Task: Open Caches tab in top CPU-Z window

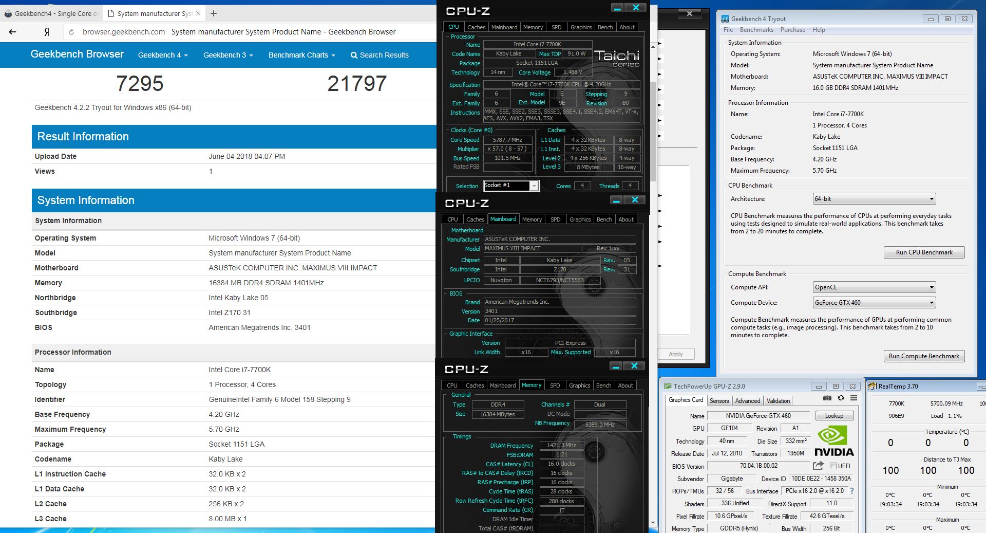Action: coord(476,27)
